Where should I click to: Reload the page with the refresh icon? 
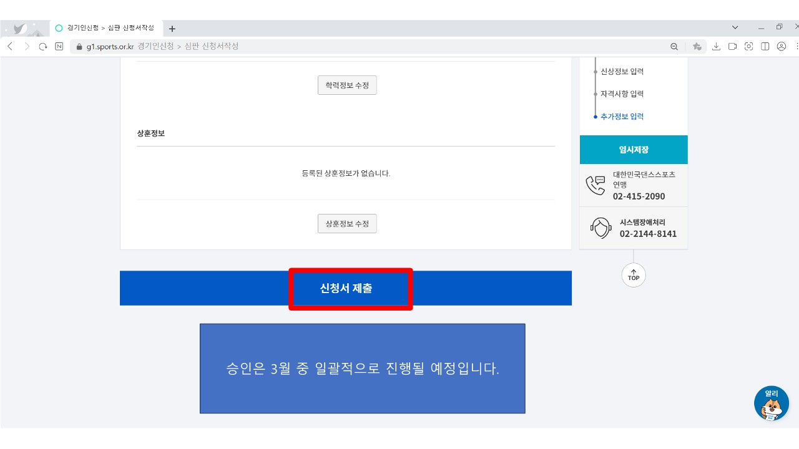[43, 47]
